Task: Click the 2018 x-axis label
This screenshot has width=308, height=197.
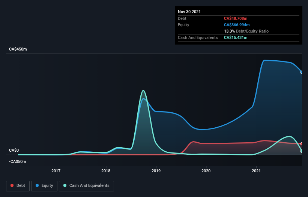Action: (x=106, y=171)
